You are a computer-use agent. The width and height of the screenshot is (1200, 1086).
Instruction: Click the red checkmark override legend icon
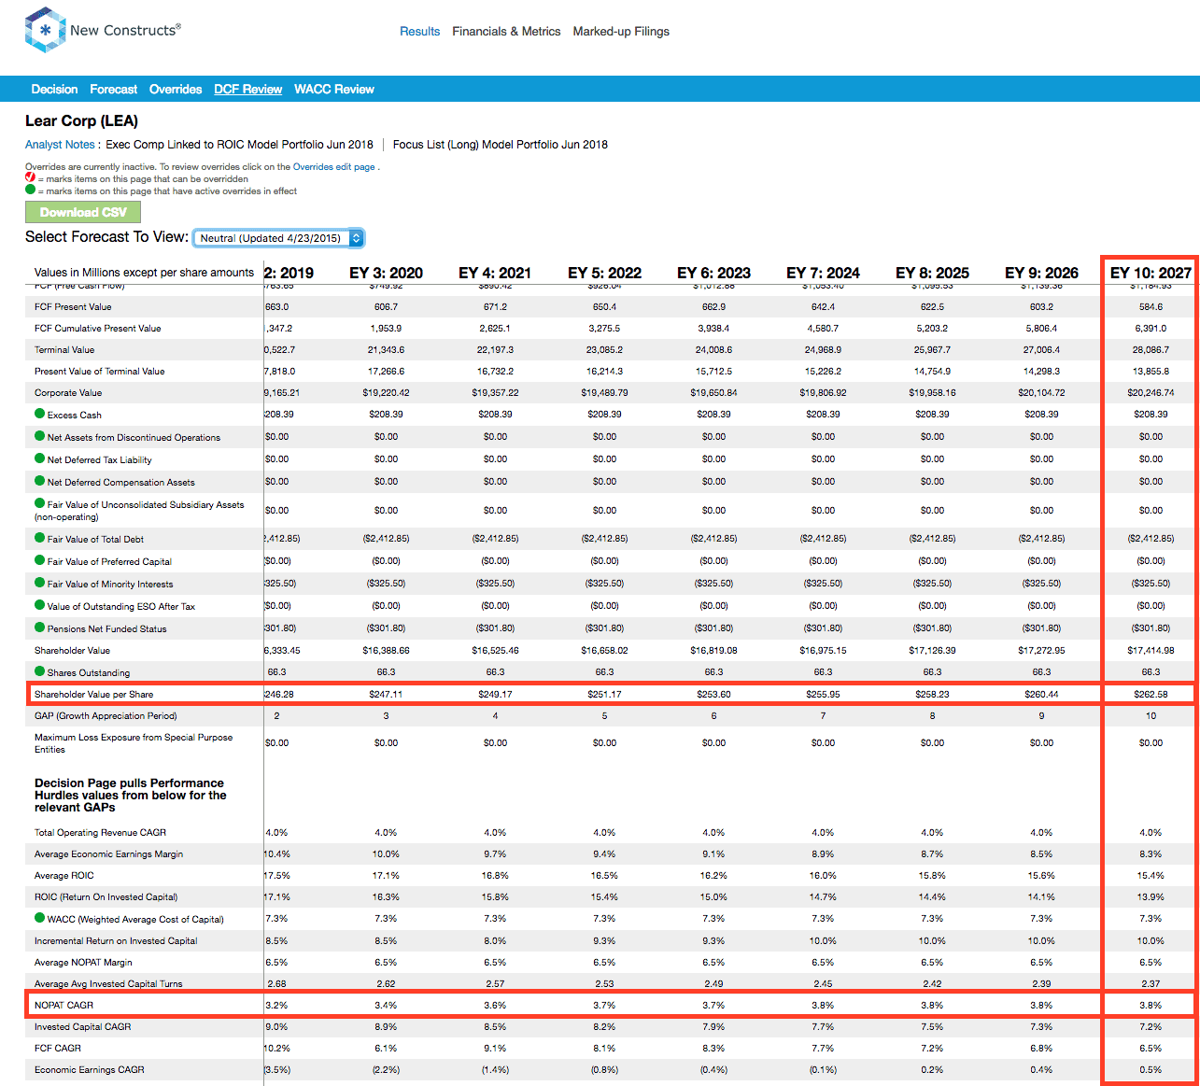click(x=30, y=177)
